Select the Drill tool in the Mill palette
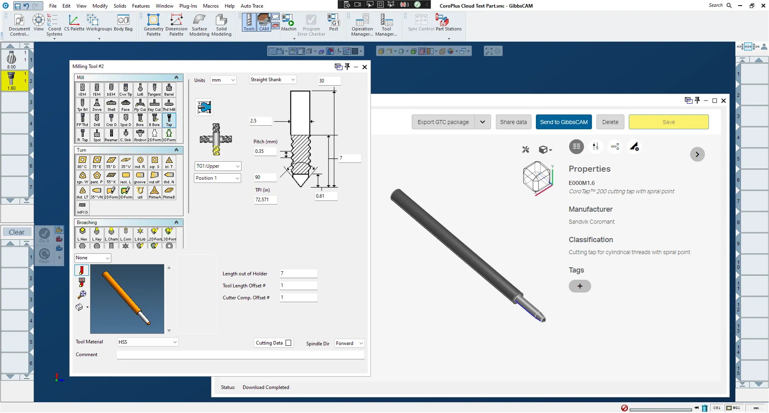Screen dimensions: 769x413 97,120
